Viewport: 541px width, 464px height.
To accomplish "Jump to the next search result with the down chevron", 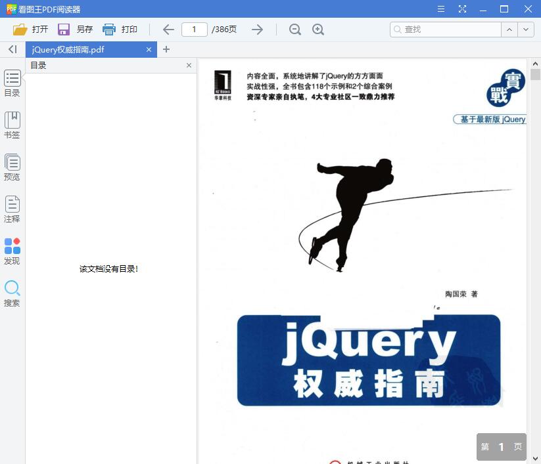I will click(x=526, y=30).
